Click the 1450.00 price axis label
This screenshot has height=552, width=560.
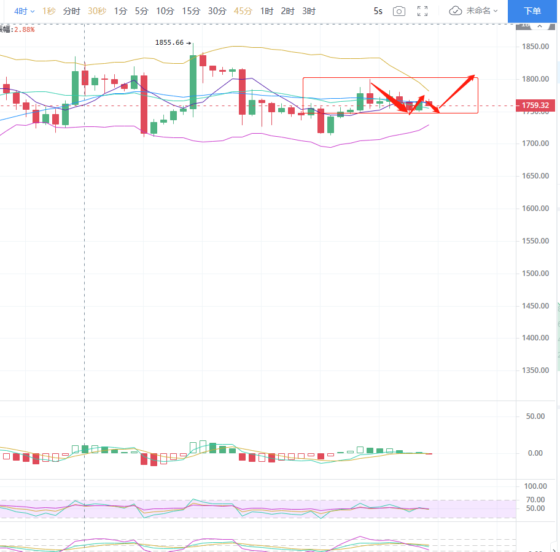(x=535, y=306)
